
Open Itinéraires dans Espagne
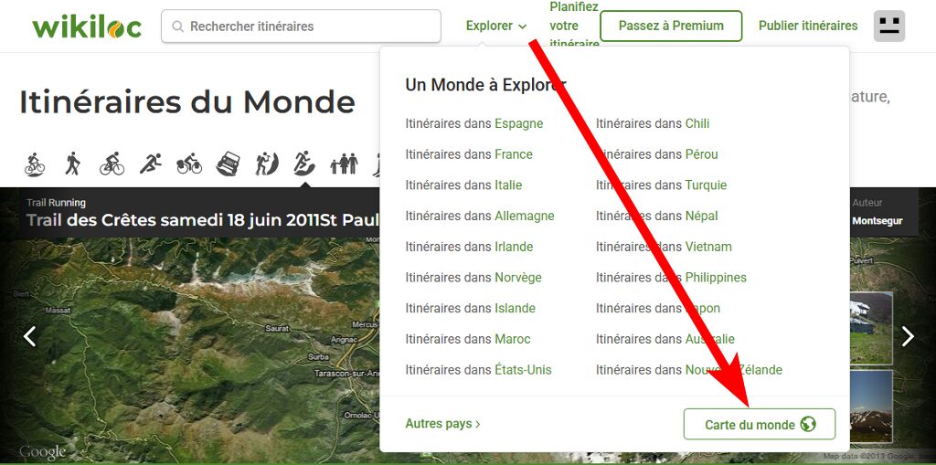pos(474,123)
